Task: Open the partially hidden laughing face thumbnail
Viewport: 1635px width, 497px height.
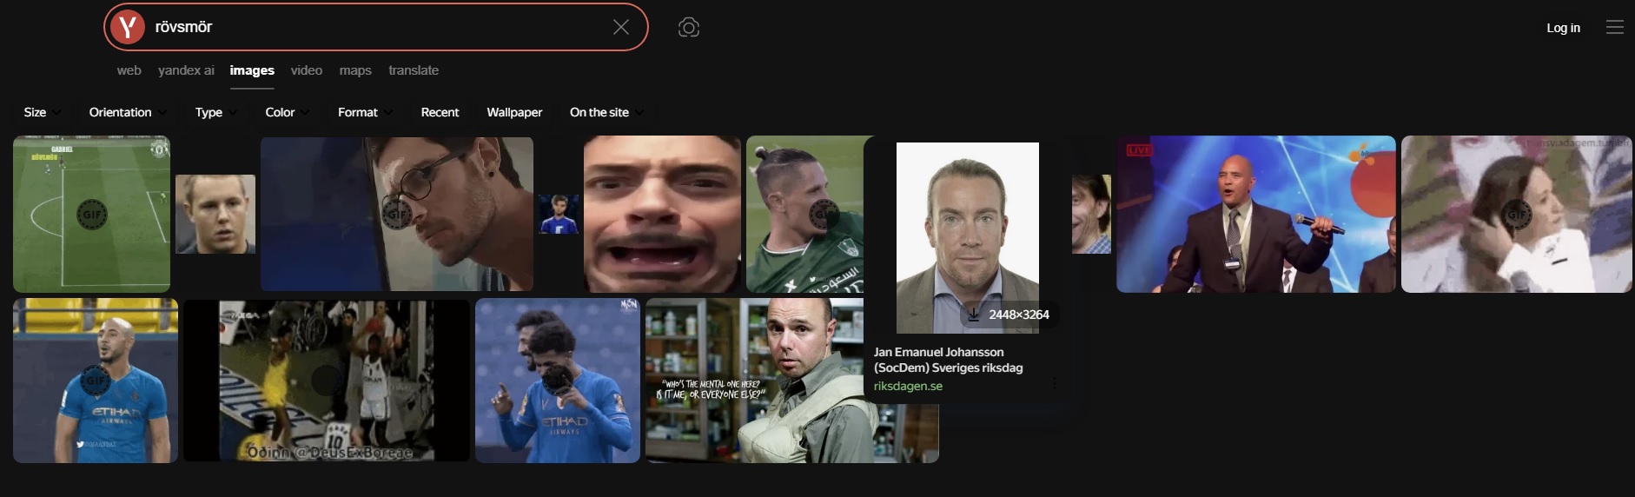Action: 1091,214
